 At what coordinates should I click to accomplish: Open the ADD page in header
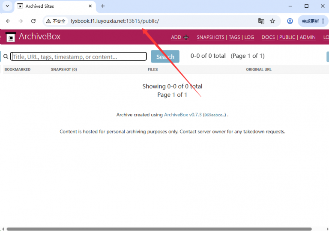pyautogui.click(x=179, y=37)
